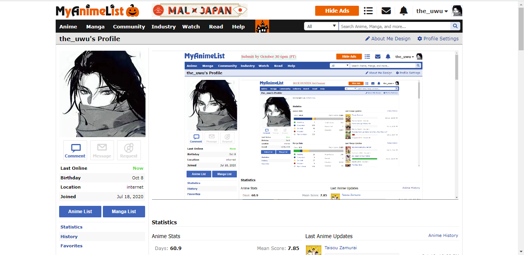
Task: Open the black list icon in top header
Action: (369, 11)
